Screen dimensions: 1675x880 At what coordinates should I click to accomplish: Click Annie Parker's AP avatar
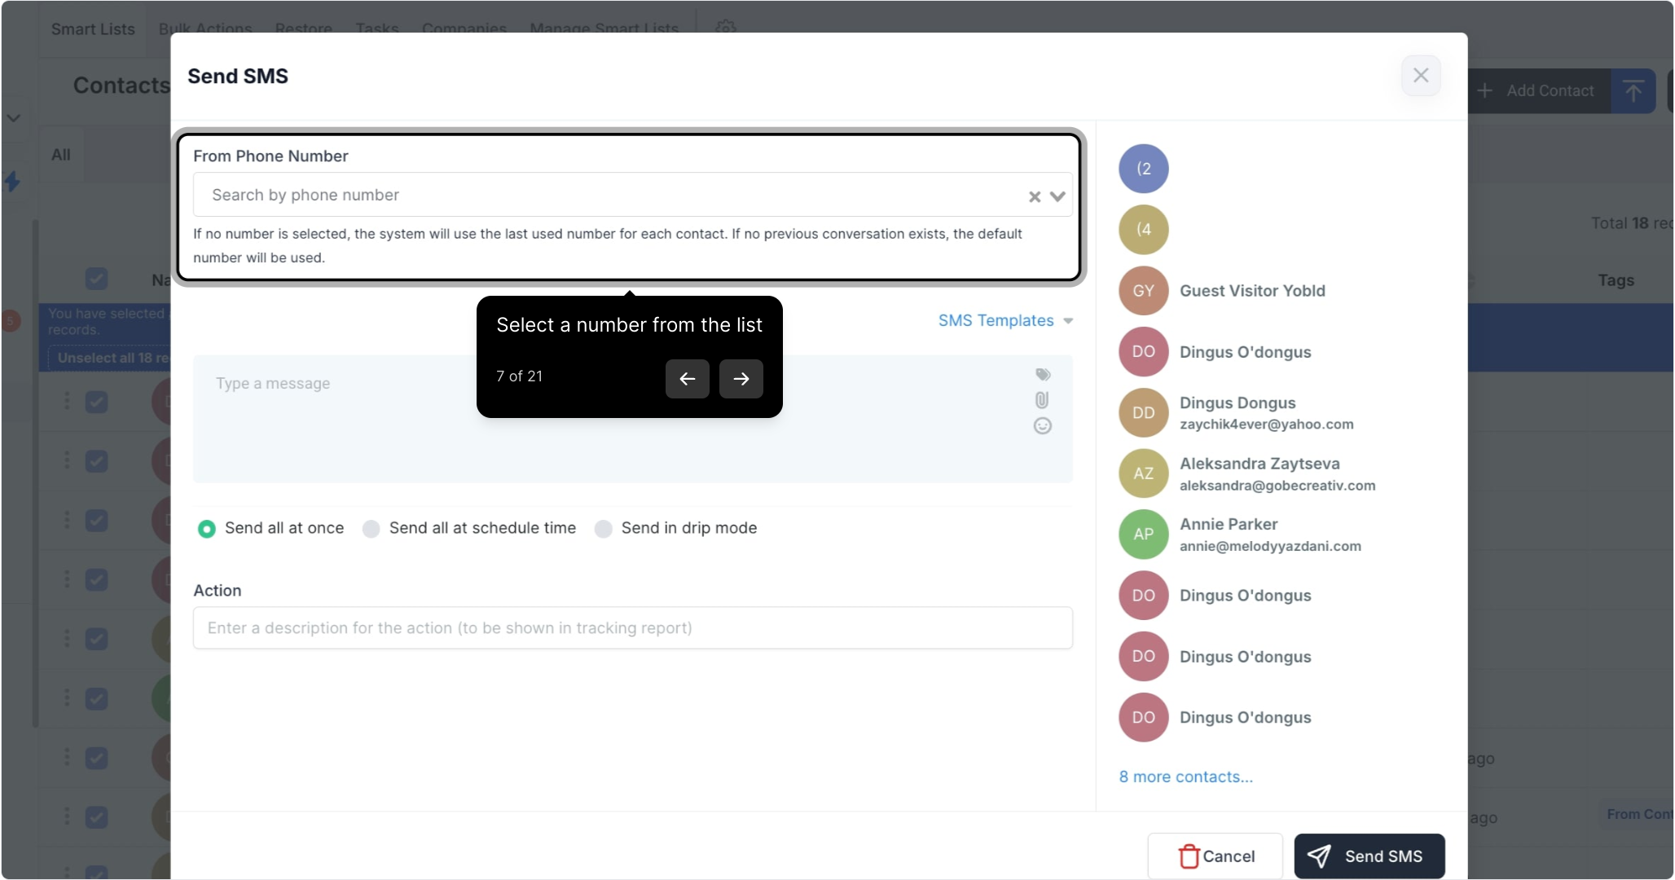[1143, 535]
